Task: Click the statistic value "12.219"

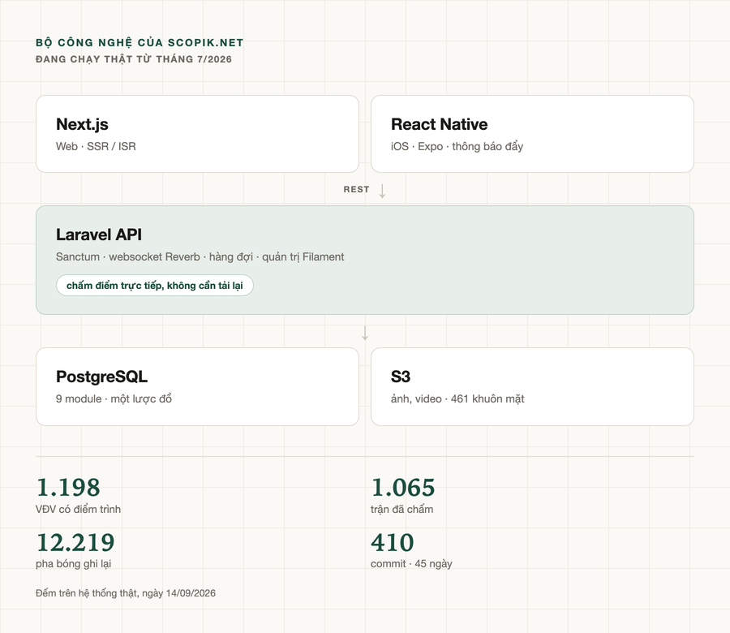Action: (75, 542)
